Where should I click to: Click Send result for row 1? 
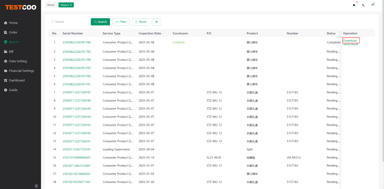[x=350, y=44]
